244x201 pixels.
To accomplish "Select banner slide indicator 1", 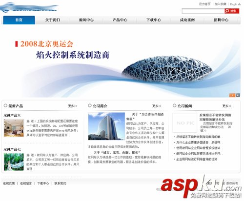I will pos(232,95).
